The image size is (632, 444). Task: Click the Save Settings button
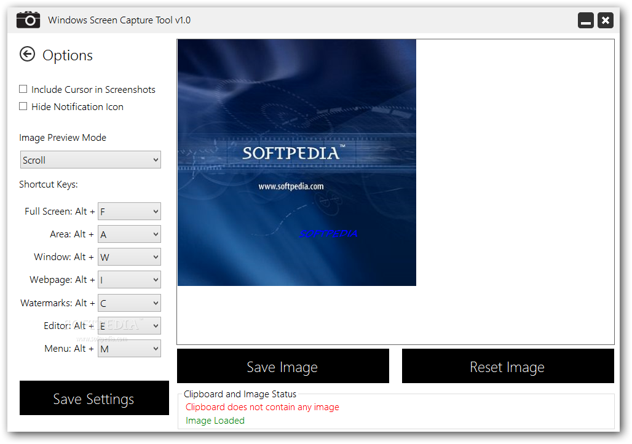[x=94, y=398]
